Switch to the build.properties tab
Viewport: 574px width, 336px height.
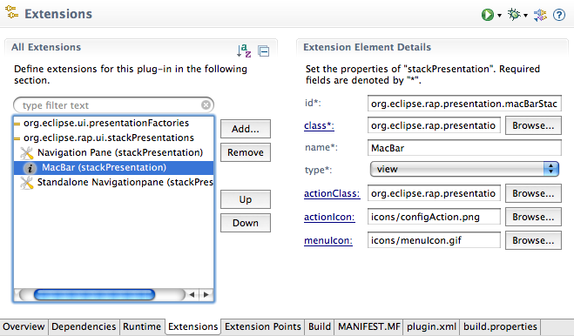tap(500, 326)
